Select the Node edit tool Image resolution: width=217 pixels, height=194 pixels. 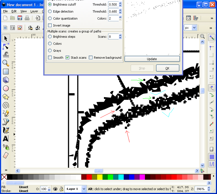[6, 46]
